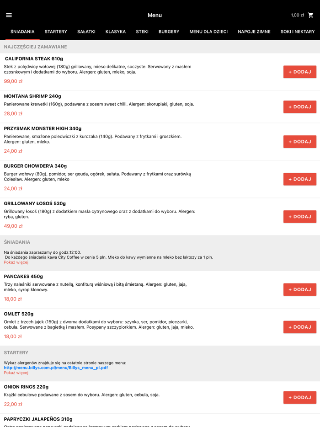Add Pancakes 450g to order
This screenshot has height=427, width=320.
[299, 289]
